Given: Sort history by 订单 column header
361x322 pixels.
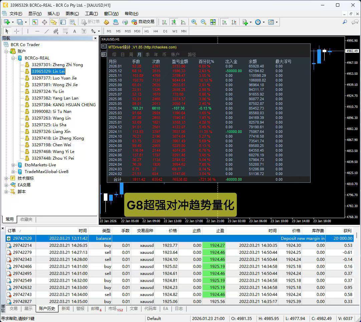Looking at the screenshot, I should pos(21,231).
